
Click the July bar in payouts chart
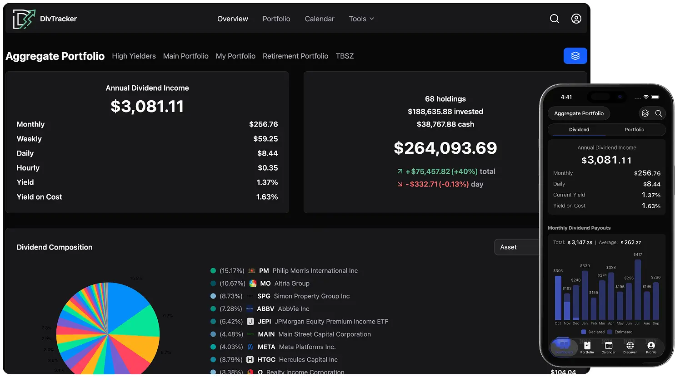click(637, 290)
